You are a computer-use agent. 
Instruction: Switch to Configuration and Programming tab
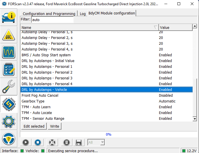[x=49, y=14]
